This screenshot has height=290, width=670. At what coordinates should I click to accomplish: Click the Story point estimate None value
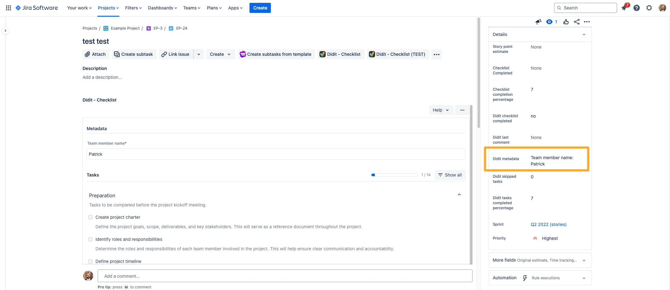click(x=536, y=47)
